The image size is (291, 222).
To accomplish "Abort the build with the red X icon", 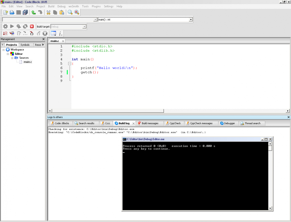I will click(x=32, y=26).
